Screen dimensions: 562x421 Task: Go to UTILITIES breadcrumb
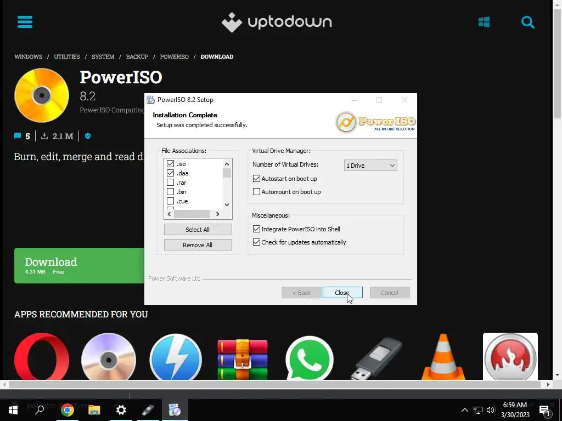(66, 56)
